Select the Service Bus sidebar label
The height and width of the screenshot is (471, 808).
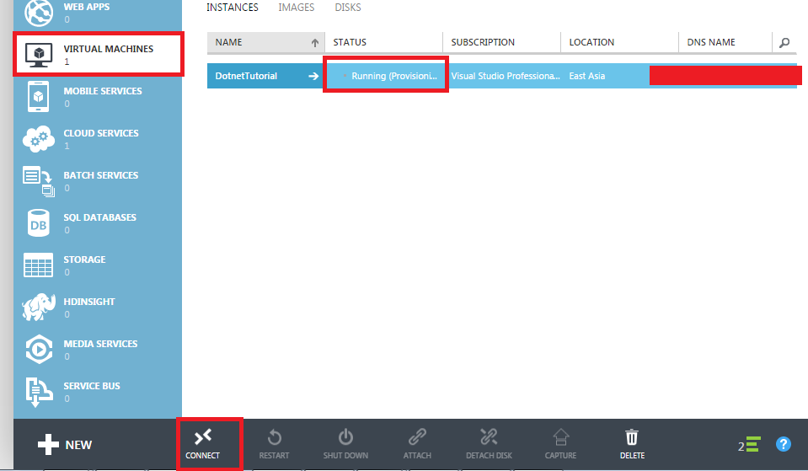92,386
